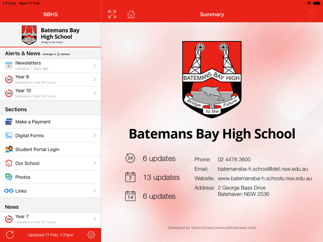This screenshot has height=242, width=323.
Task: Tap the Student Portal Login people icon
Action: [x=9, y=149]
